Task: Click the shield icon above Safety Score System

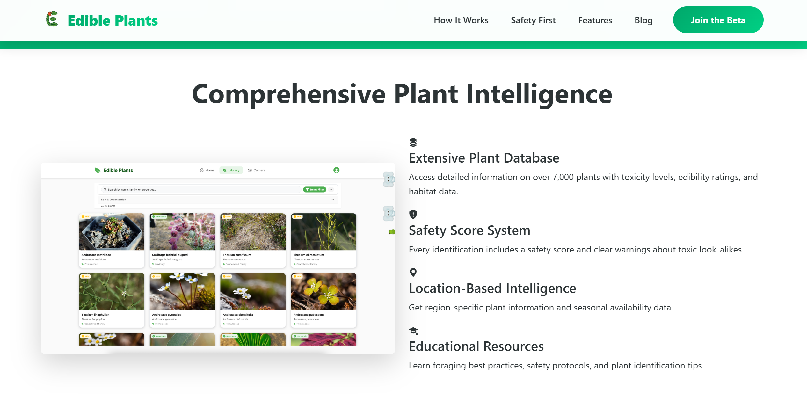Action: 413,215
